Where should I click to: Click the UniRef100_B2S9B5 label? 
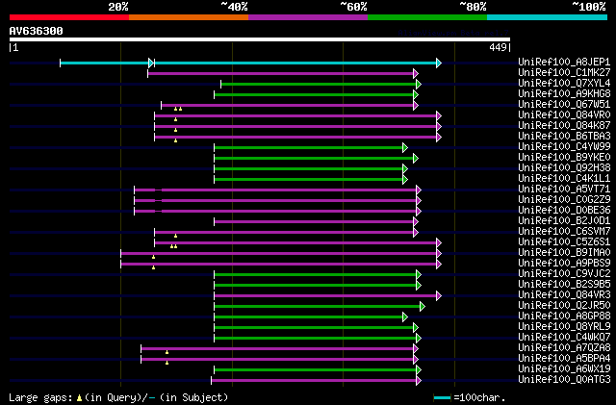(x=564, y=285)
